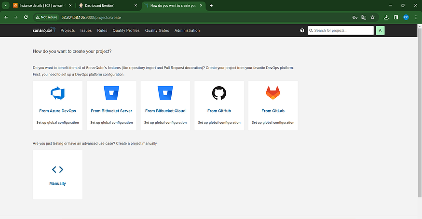422x219 pixels.
Task: Click the From Bitbucket Server link
Action: point(111,111)
